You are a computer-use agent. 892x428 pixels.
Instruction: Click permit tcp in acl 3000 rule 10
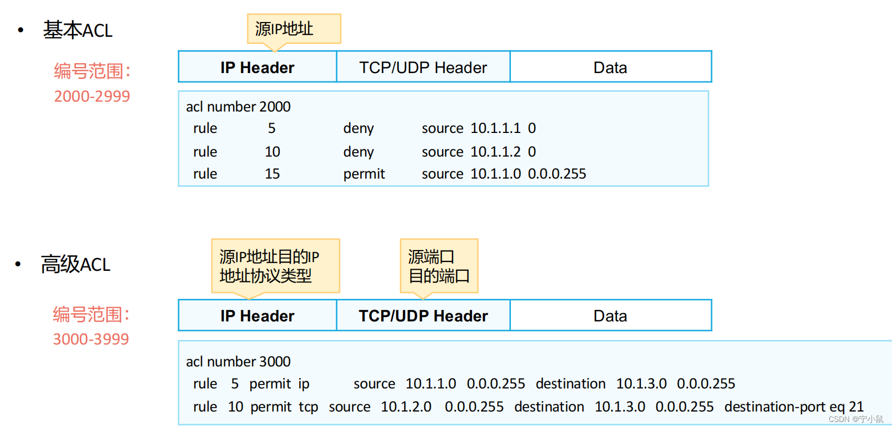[284, 407]
